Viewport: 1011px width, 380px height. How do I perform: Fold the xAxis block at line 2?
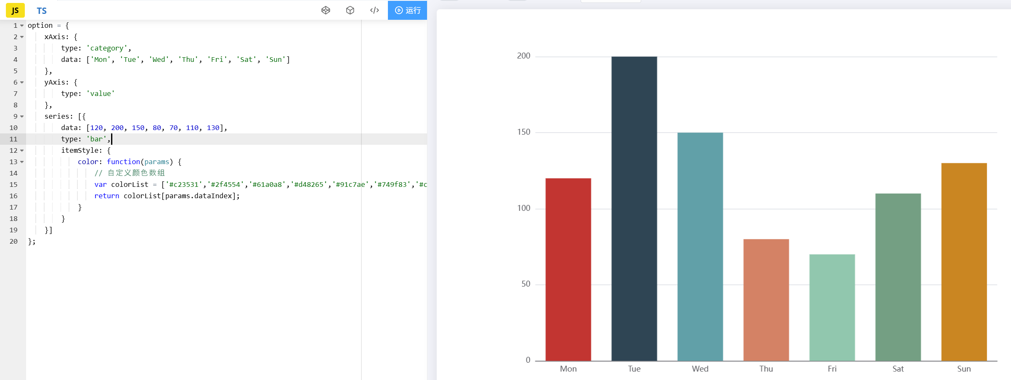(x=22, y=37)
